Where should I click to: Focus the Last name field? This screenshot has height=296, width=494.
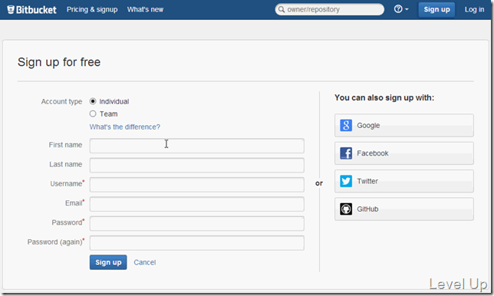tap(197, 166)
